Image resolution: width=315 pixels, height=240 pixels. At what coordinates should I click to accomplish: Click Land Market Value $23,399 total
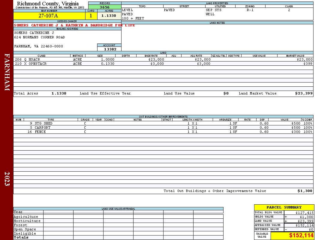(304, 93)
